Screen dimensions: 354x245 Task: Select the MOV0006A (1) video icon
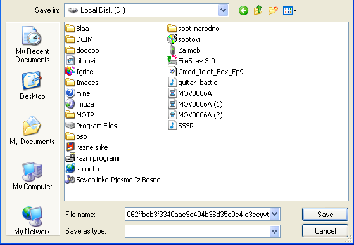(x=172, y=104)
